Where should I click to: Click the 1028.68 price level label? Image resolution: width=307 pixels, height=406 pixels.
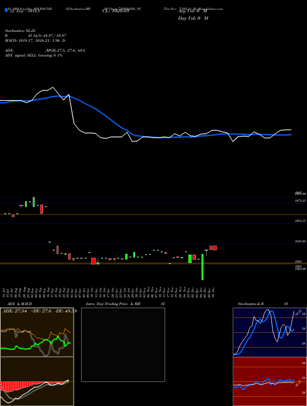coord(300,241)
